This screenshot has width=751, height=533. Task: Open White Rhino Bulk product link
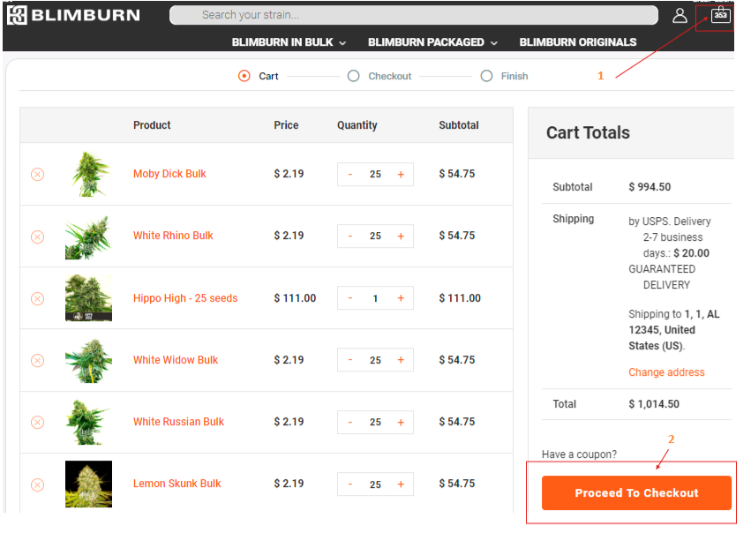coord(173,236)
